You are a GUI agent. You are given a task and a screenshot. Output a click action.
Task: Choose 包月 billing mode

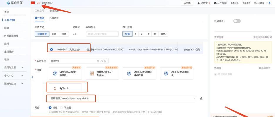point(64,34)
